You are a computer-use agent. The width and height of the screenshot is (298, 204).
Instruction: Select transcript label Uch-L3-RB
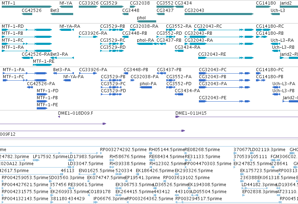[283, 47]
